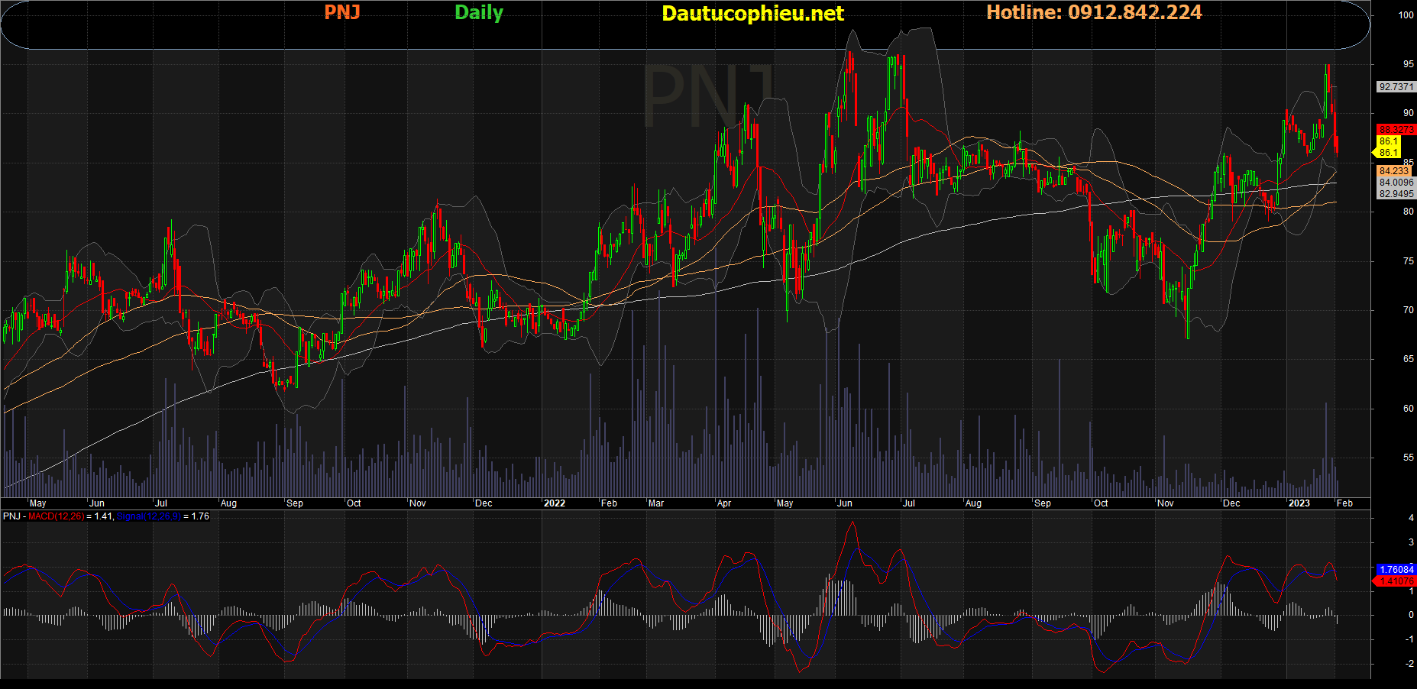Select the red 88.3273 price tag
This screenshot has height=689, width=1417.
[x=1396, y=130]
